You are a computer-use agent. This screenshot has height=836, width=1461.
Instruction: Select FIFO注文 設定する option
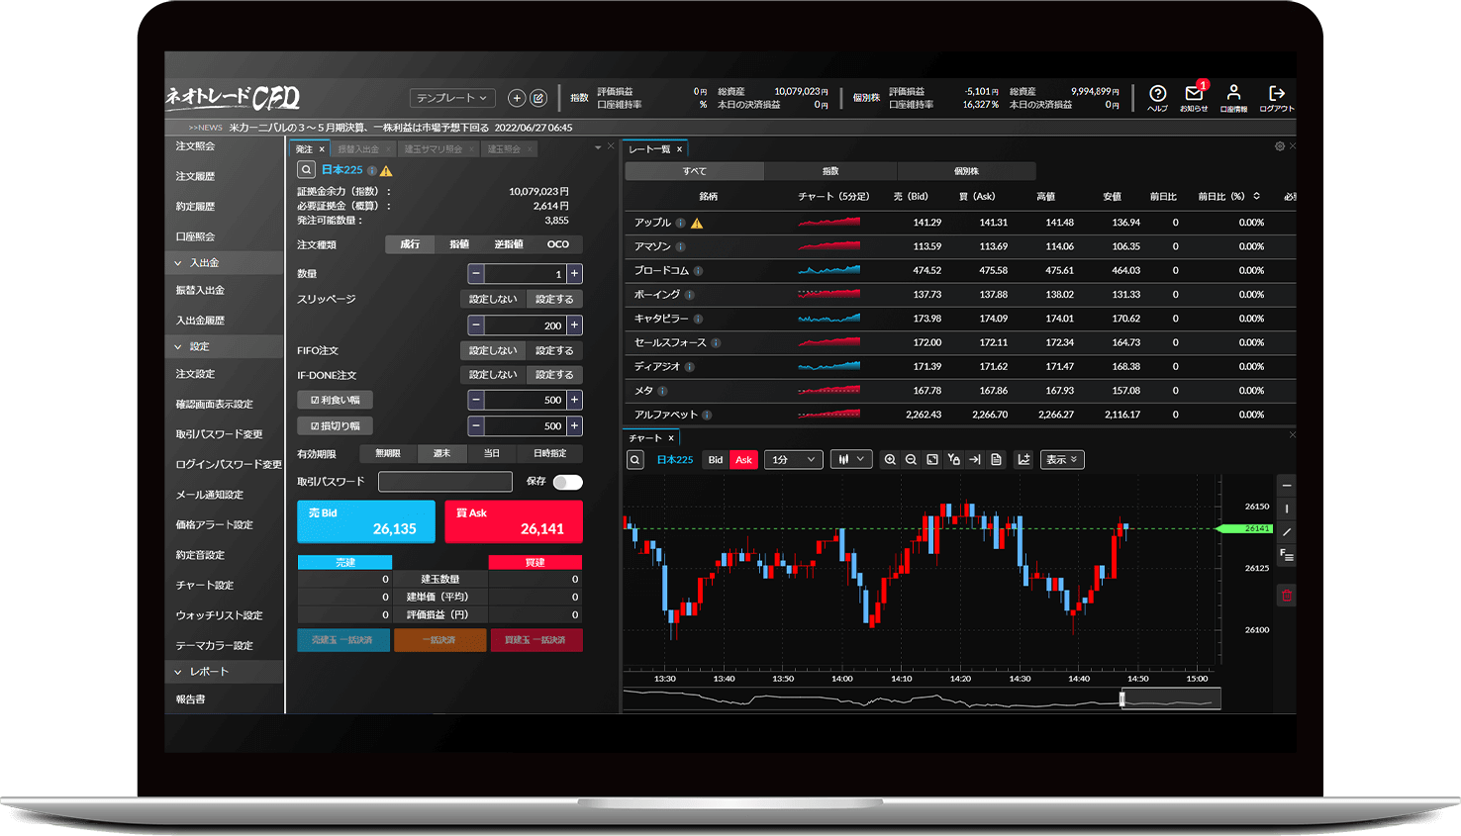coord(554,350)
